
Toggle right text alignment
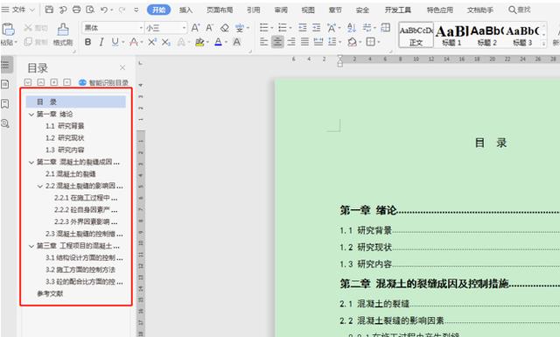[x=291, y=42]
